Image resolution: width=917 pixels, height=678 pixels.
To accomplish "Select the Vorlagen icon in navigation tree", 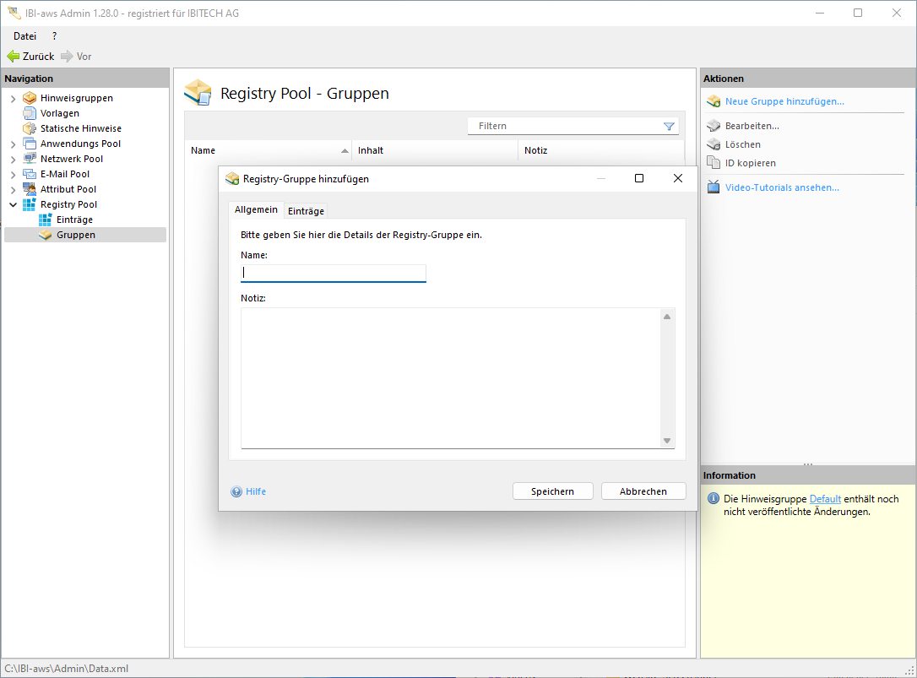I will pos(30,113).
